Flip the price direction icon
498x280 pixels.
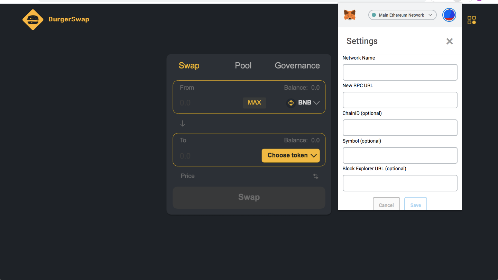point(316,177)
